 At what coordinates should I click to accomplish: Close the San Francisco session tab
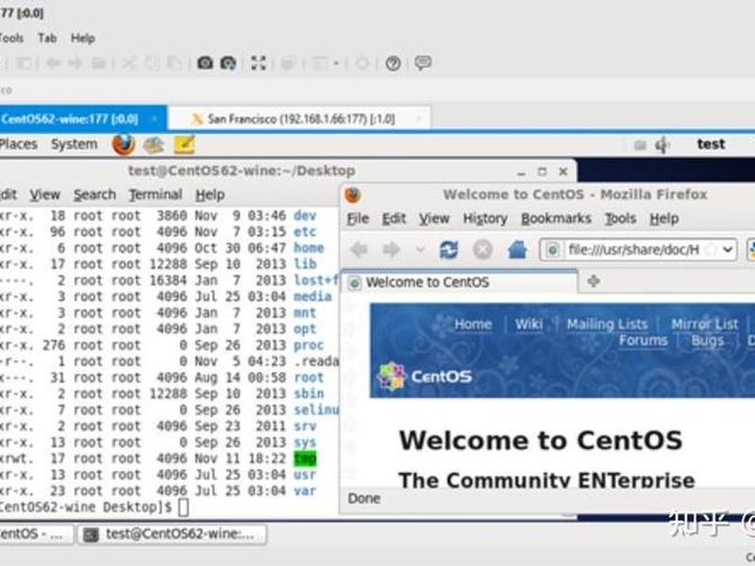(419, 119)
